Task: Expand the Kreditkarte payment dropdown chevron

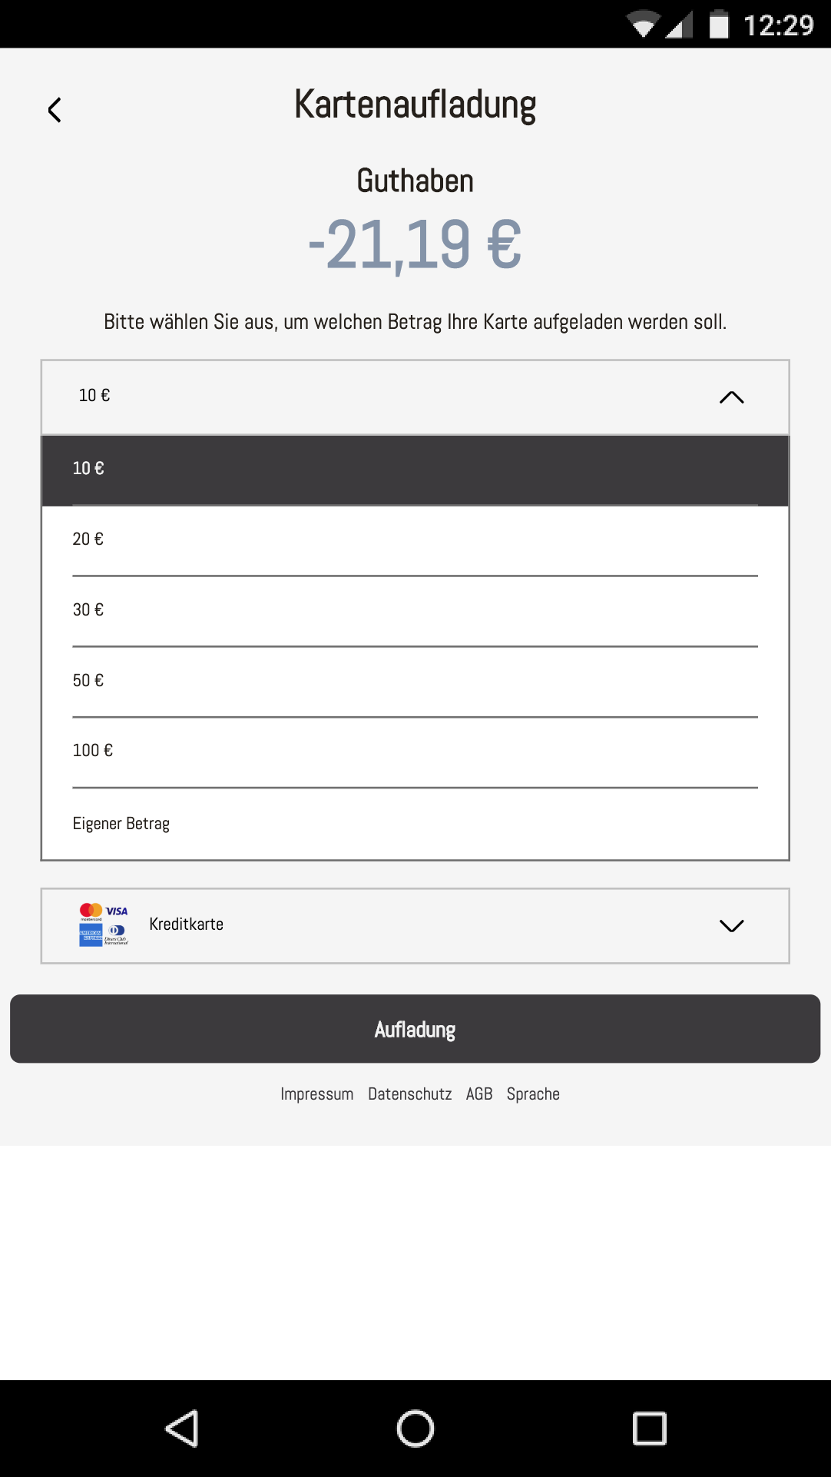Action: pos(731,926)
